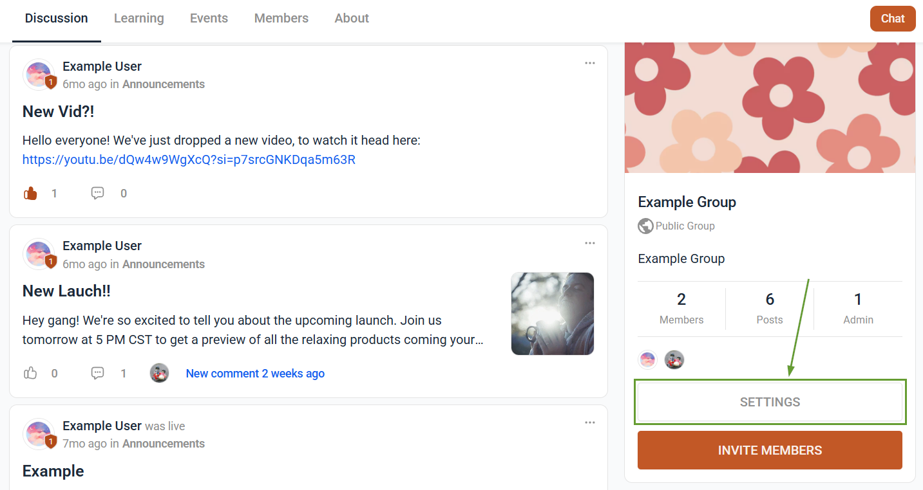Click INVITE MEMBERS button
Screen dimensions: 923x490
pos(770,450)
